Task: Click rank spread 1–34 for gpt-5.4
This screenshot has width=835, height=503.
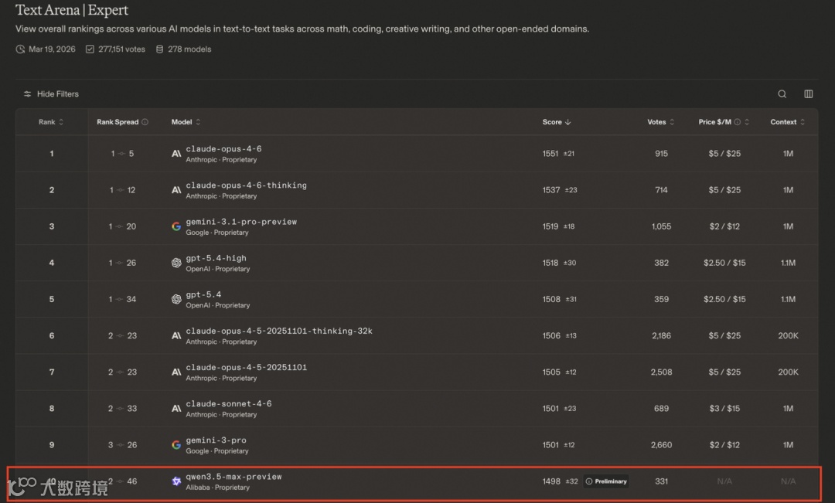Action: point(122,299)
